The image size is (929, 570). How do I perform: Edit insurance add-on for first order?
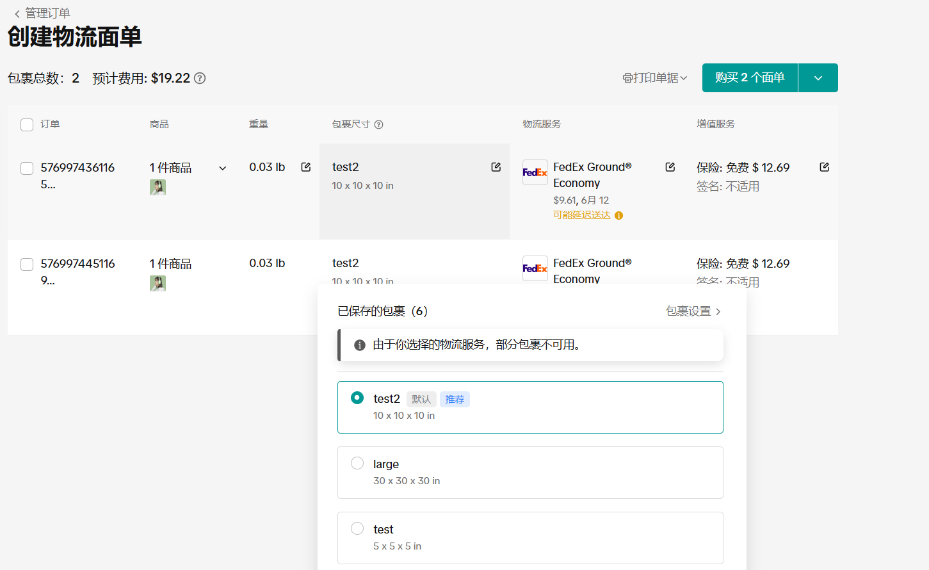[x=824, y=167]
